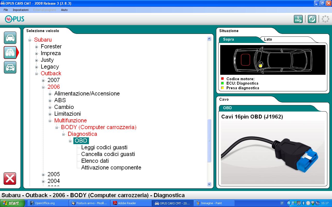Viewport: 332px width, 207px height.
Task: Select Attivazione componente in the tree
Action: [x=111, y=168]
